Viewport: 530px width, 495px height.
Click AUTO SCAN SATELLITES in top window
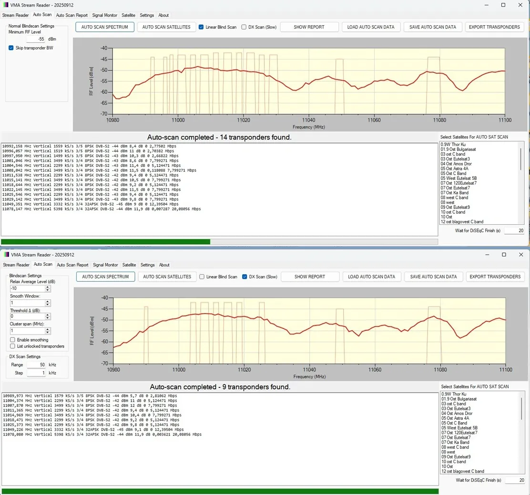166,27
